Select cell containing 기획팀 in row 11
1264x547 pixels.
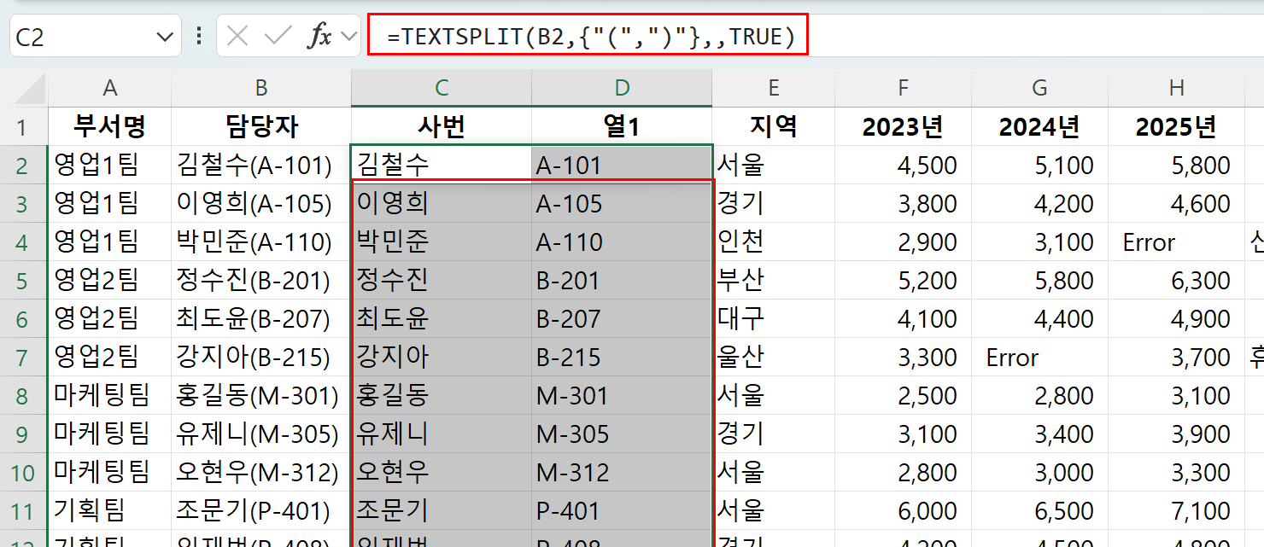(x=109, y=511)
